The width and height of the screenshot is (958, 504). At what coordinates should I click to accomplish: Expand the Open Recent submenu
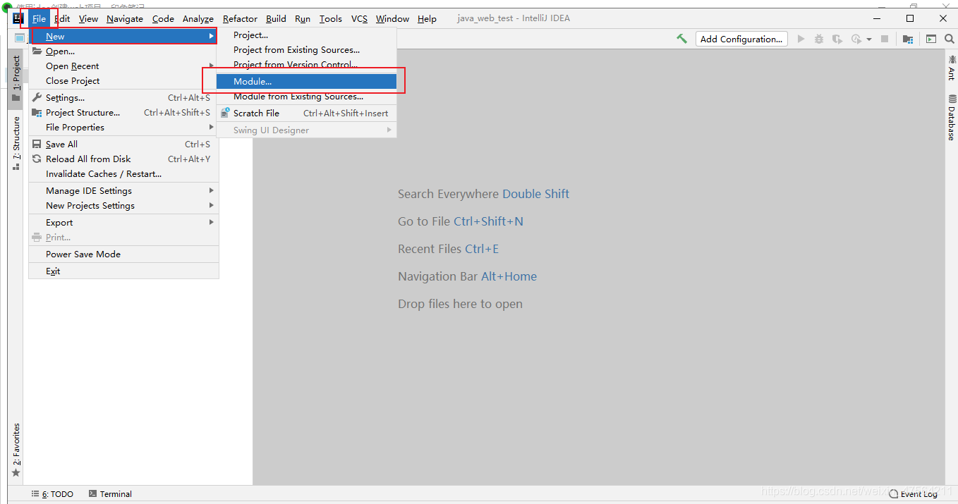pyautogui.click(x=123, y=66)
